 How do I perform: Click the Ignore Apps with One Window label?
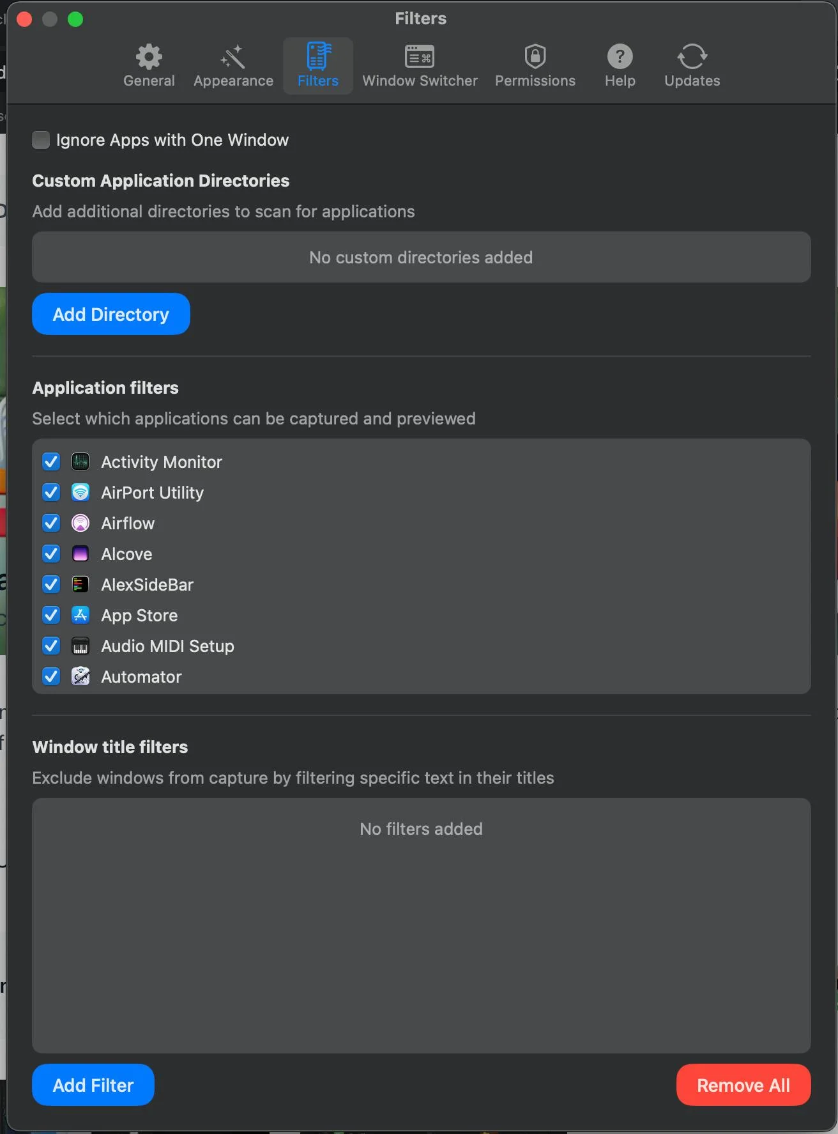click(x=172, y=140)
